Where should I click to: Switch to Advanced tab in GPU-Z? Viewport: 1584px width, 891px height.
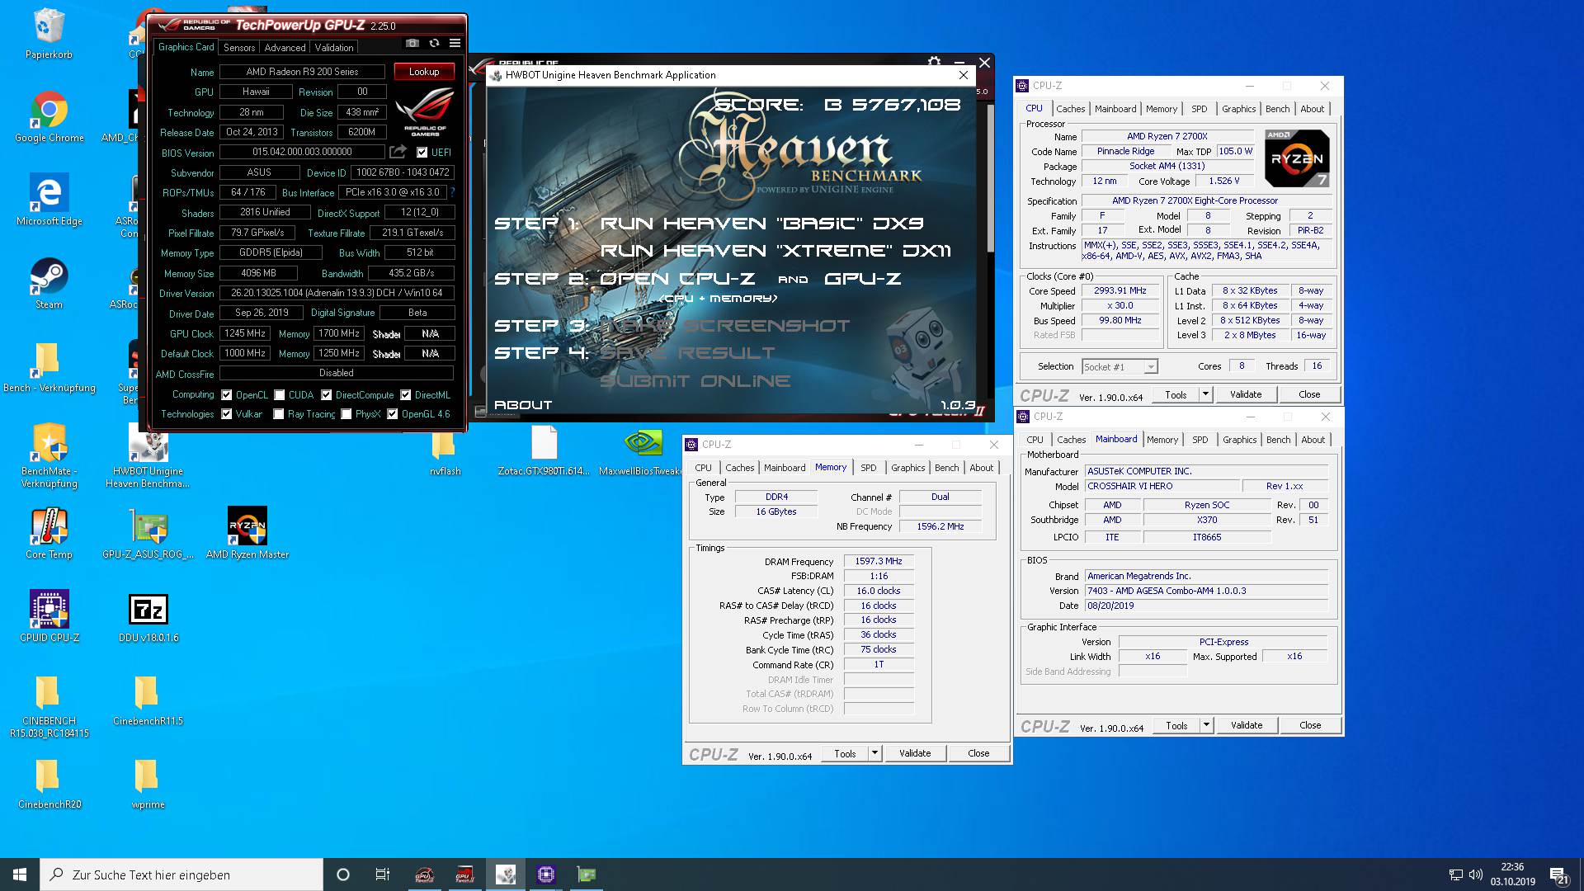285,48
